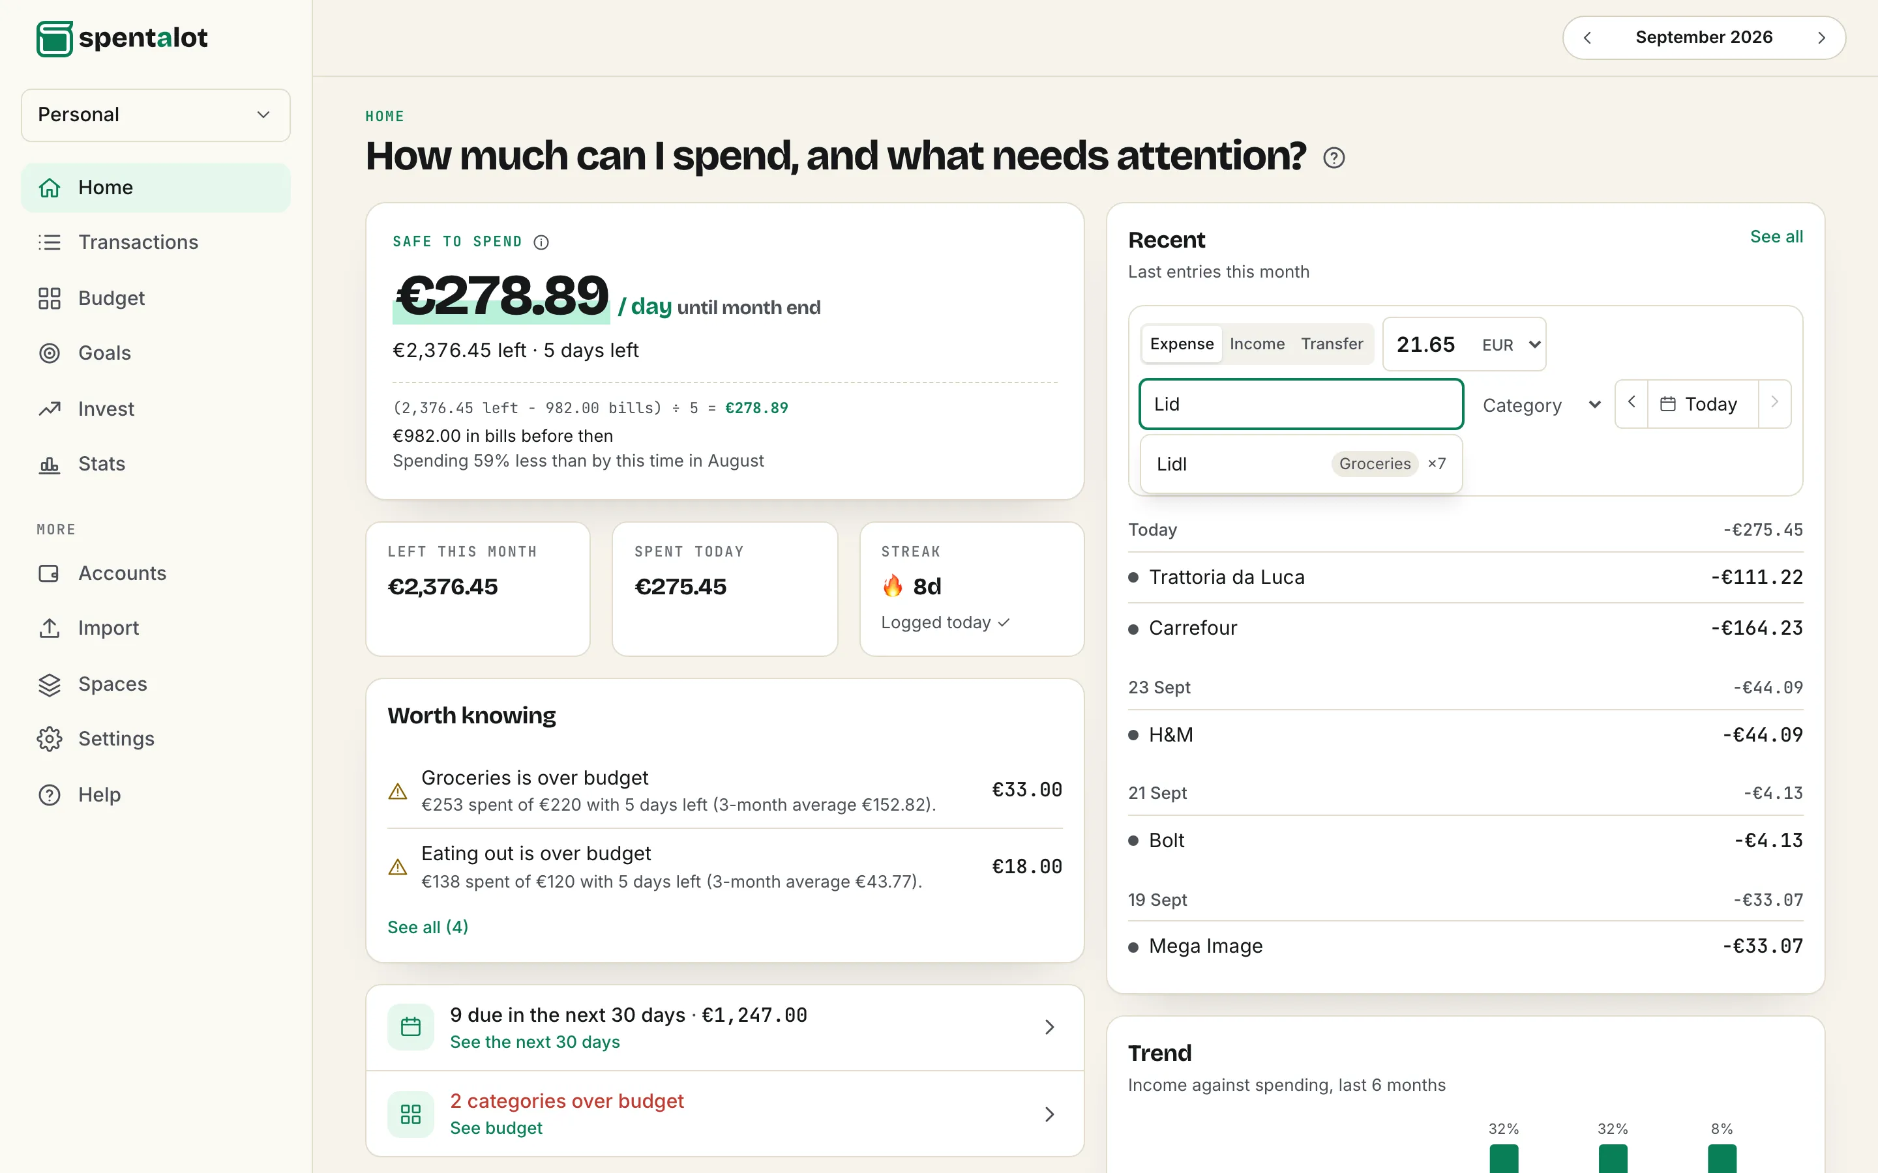Step entry date back one day
The width and height of the screenshot is (1878, 1173).
pyautogui.click(x=1632, y=403)
